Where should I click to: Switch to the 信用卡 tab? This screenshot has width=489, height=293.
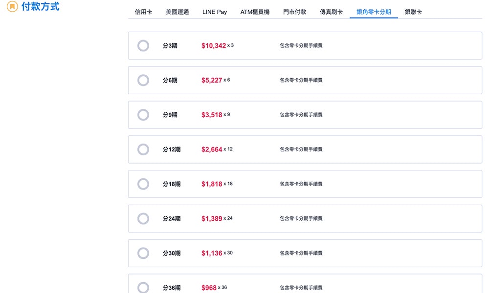(143, 12)
